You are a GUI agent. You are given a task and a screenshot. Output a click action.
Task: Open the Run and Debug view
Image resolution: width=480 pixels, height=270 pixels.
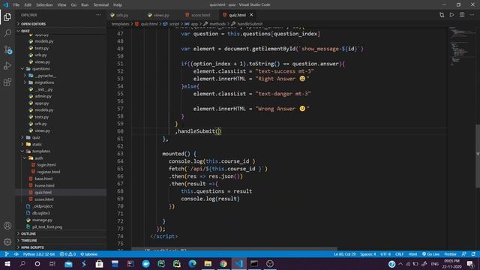tap(7, 66)
